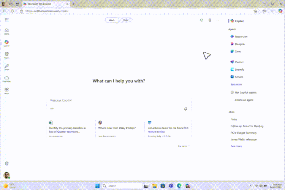
Task: Click the panel icon next to shield
Action: pyautogui.click(x=210, y=20)
